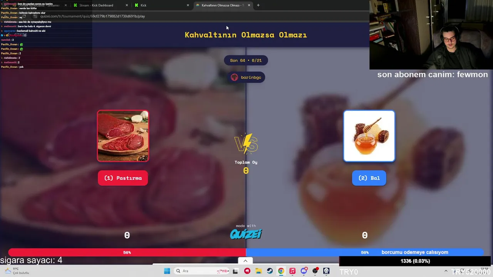
Task: Open Steam from the taskbar
Action: tap(270, 271)
